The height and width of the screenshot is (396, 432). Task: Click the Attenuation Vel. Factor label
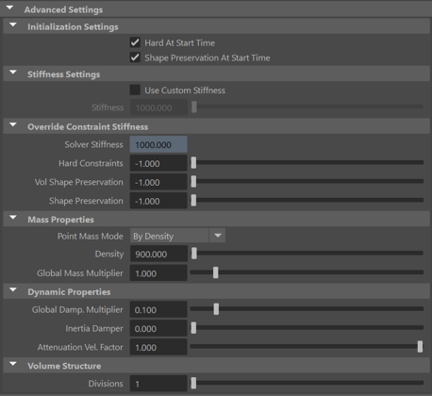pos(80,347)
